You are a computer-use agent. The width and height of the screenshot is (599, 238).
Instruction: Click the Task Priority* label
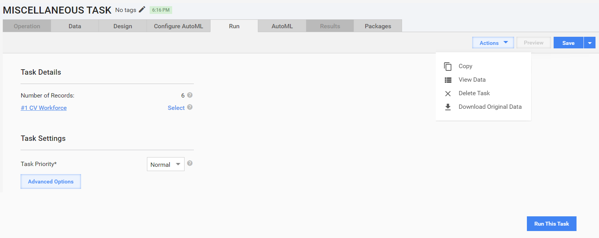pyautogui.click(x=39, y=164)
